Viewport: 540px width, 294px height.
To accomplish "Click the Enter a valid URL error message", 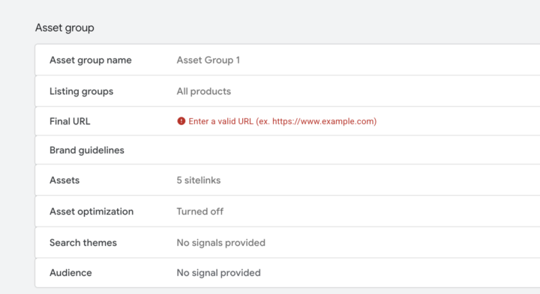I will (x=283, y=121).
